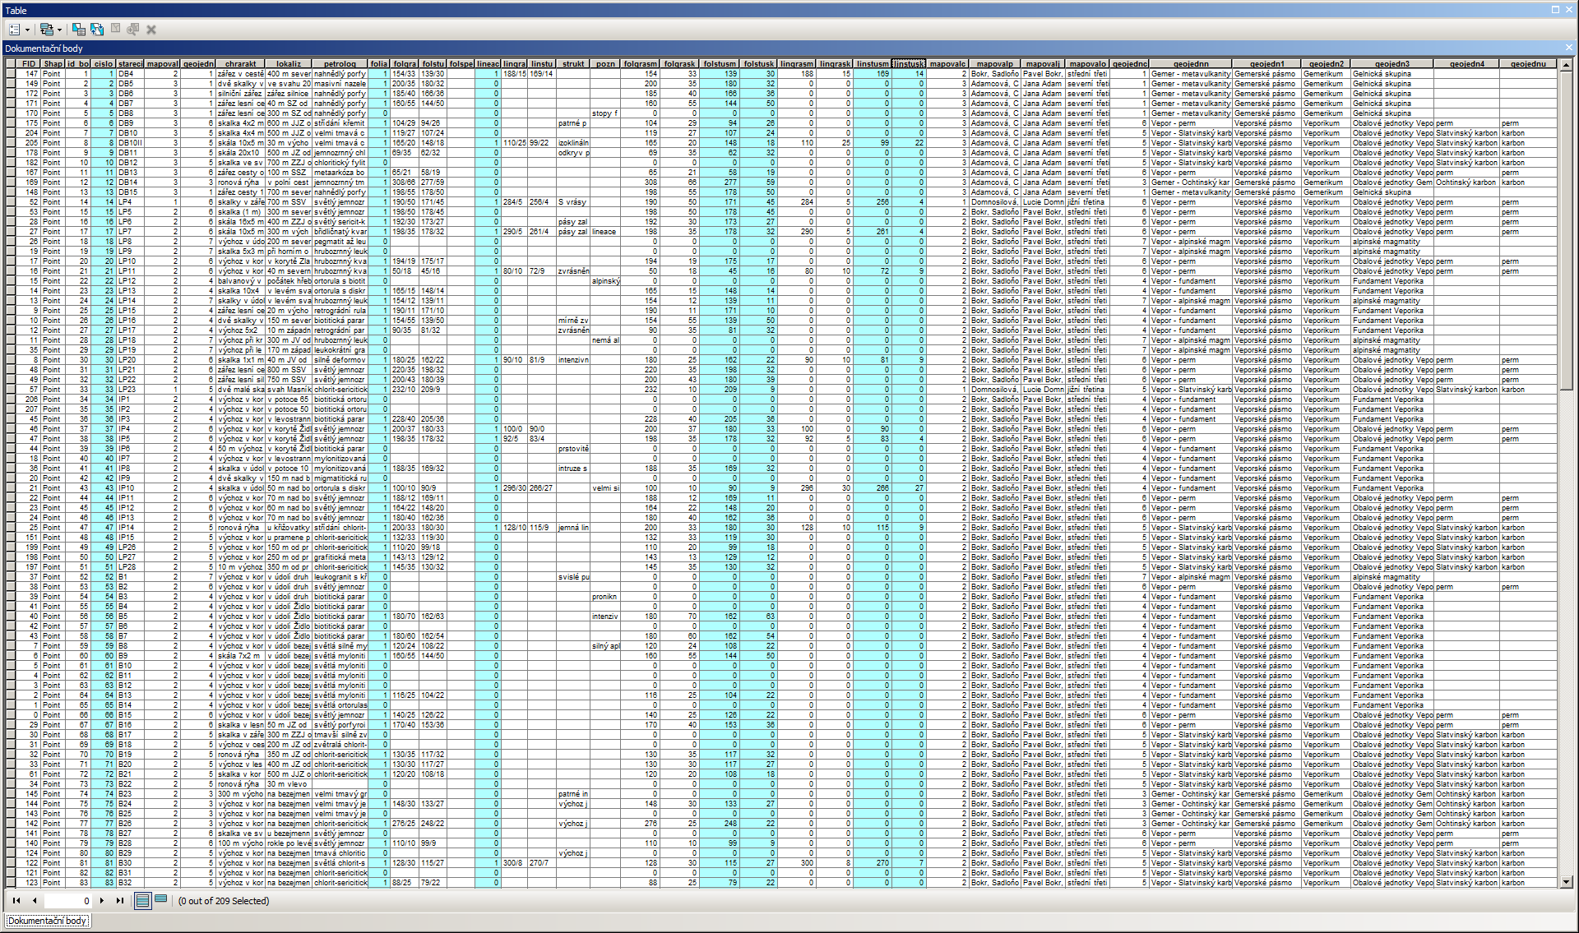1579x933 pixels.
Task: Click the Zoom To Selected icon
Action: pyautogui.click(x=133, y=30)
